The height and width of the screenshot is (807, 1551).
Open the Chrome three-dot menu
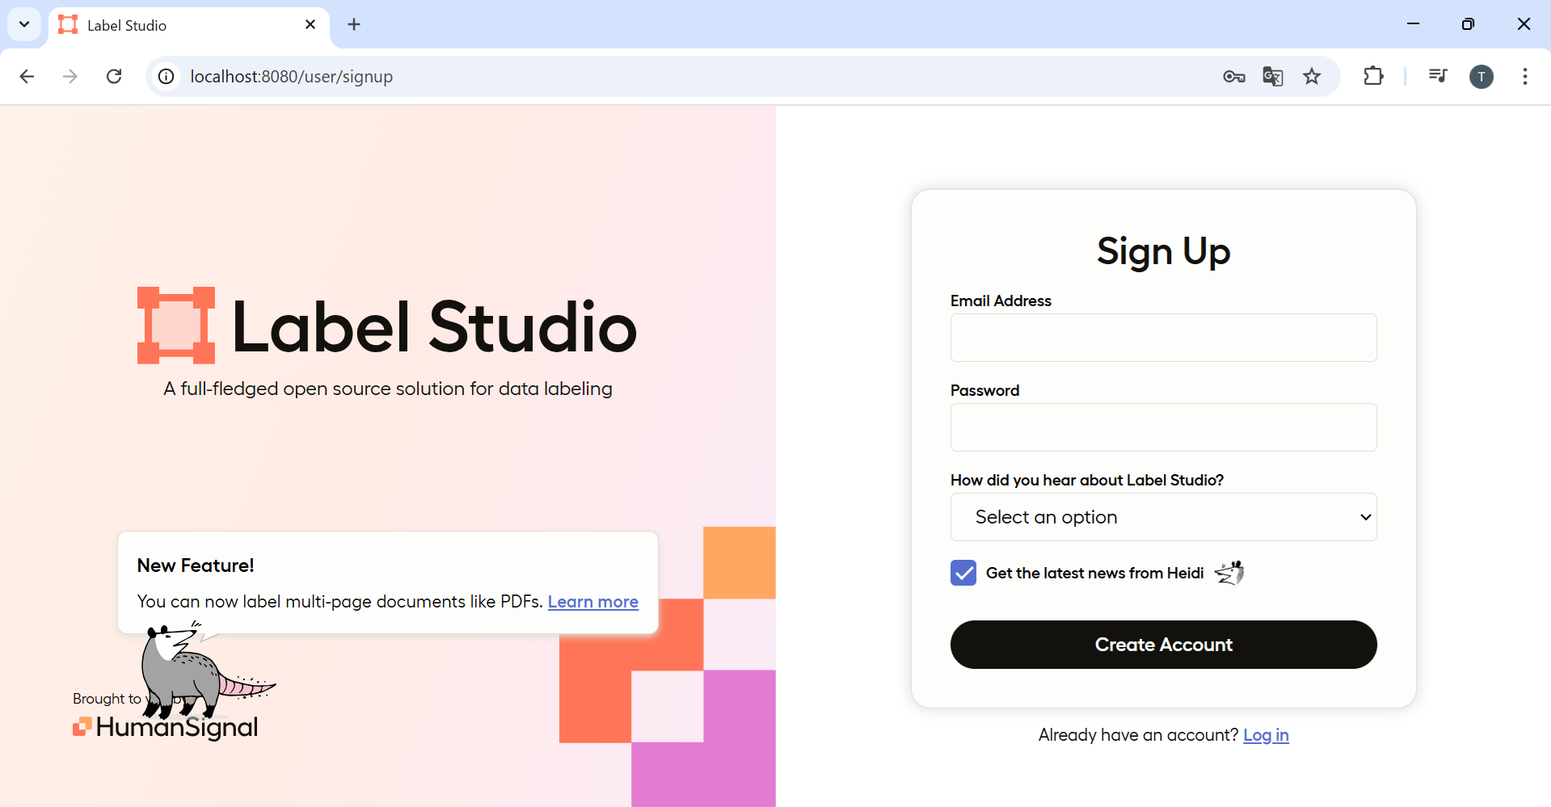click(1525, 76)
